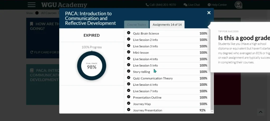Click the bookmark icon on the card
This screenshot has height=121, width=270.
[x=32, y=24]
